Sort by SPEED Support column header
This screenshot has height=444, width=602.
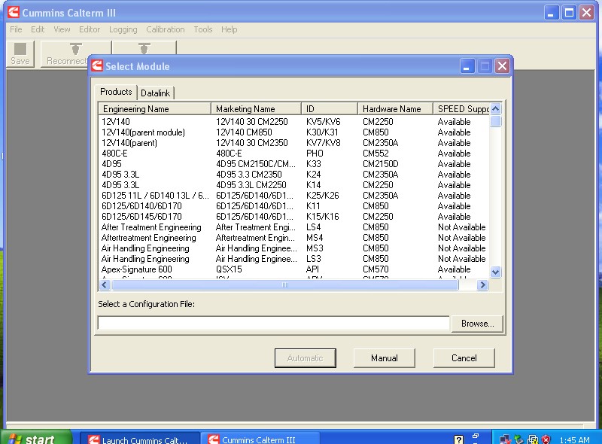461,109
